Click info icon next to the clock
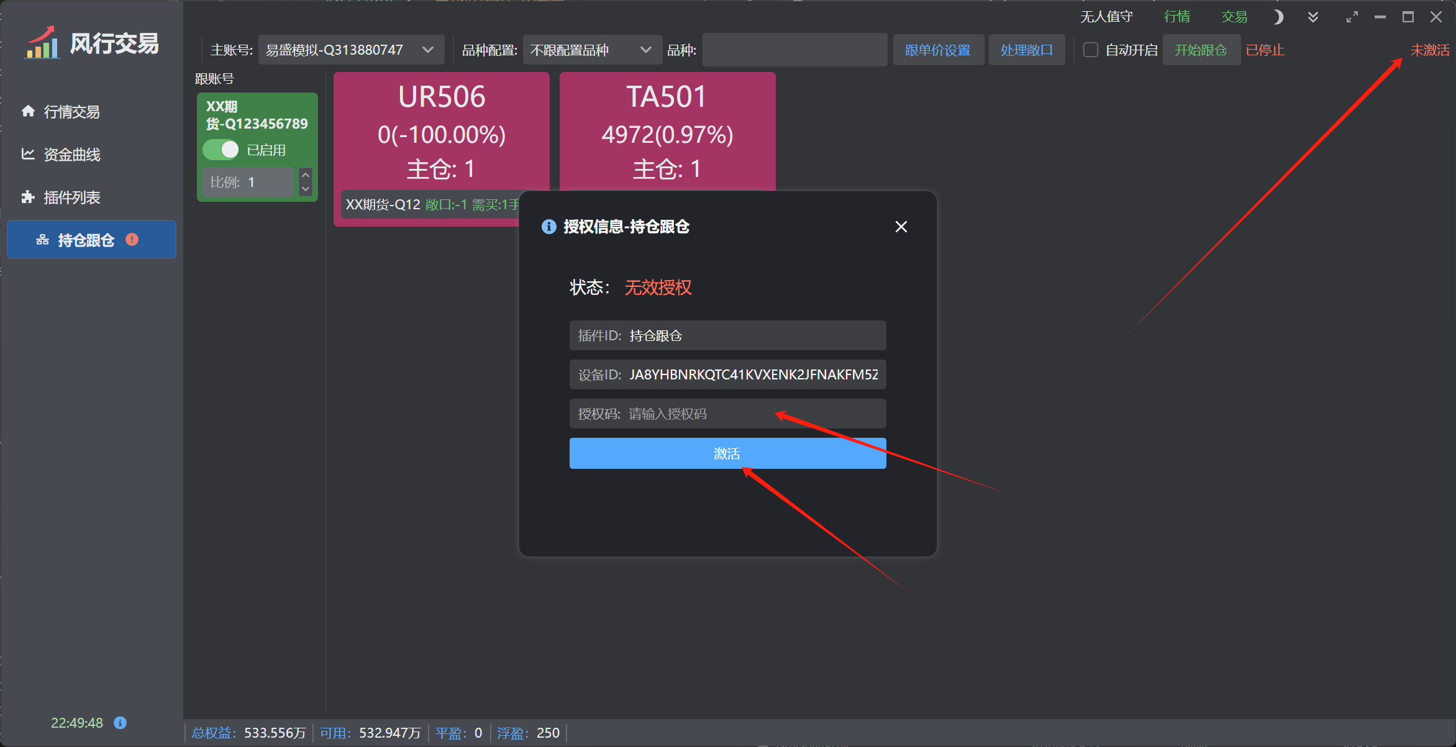The image size is (1456, 747). 121,723
